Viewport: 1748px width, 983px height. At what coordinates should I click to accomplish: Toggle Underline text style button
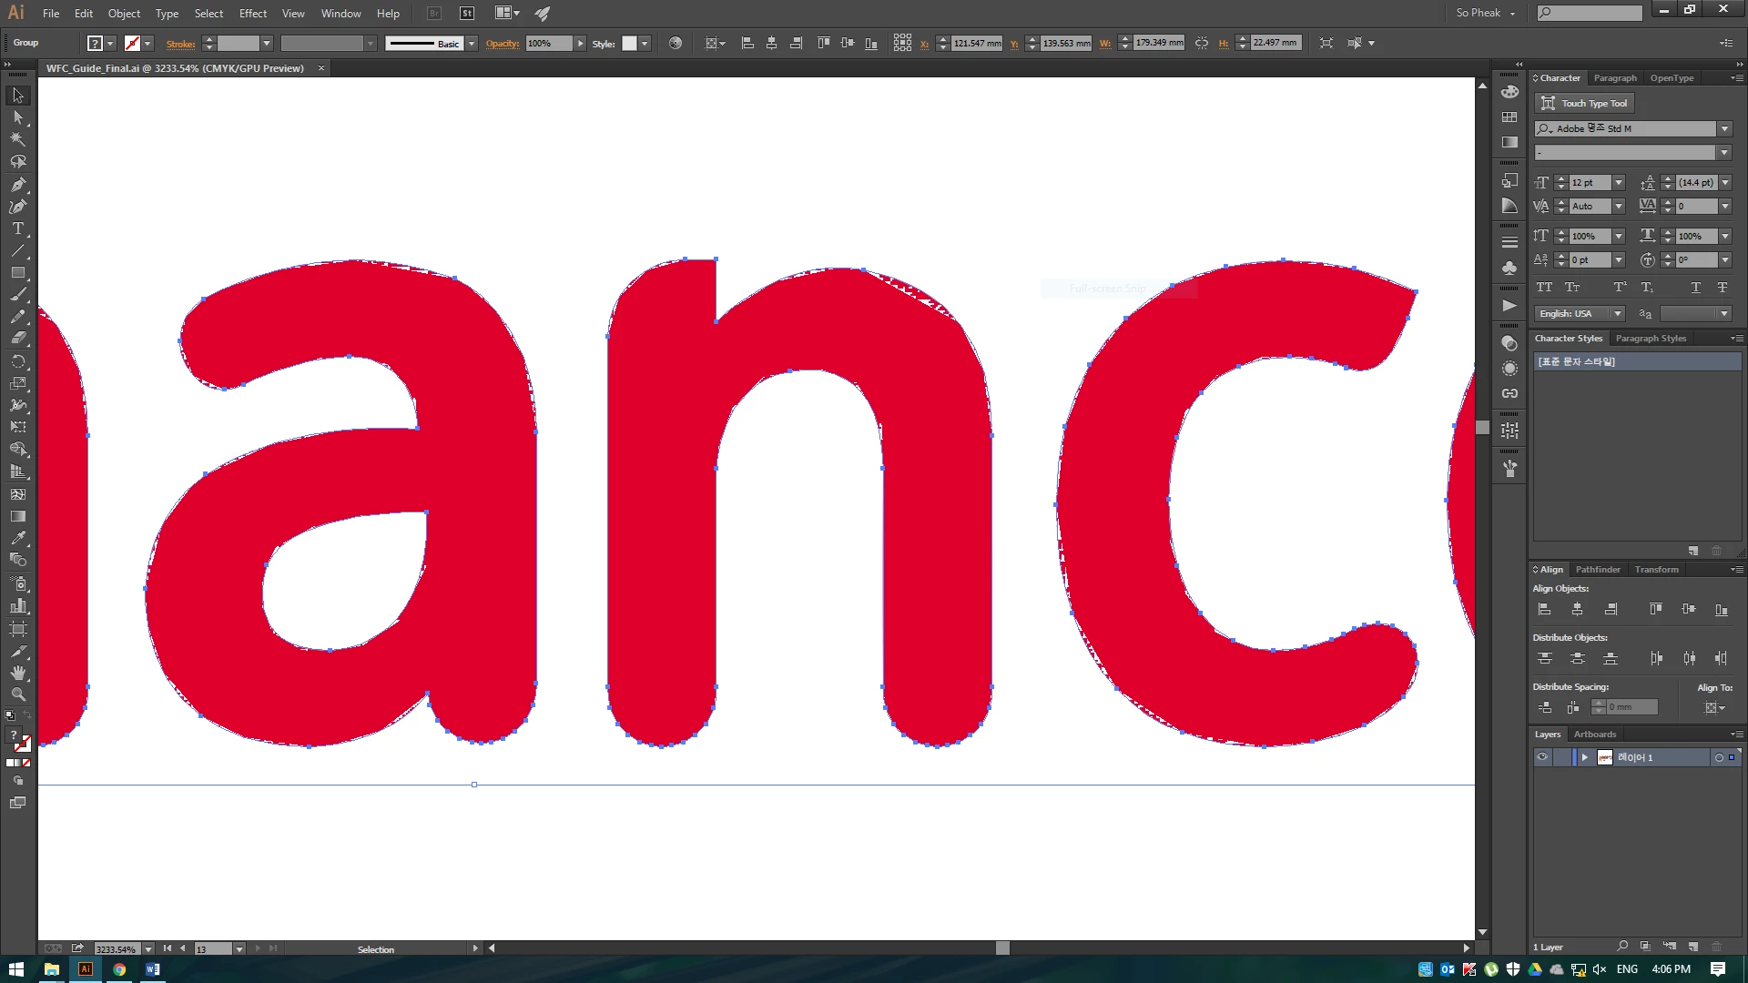[x=1695, y=288]
